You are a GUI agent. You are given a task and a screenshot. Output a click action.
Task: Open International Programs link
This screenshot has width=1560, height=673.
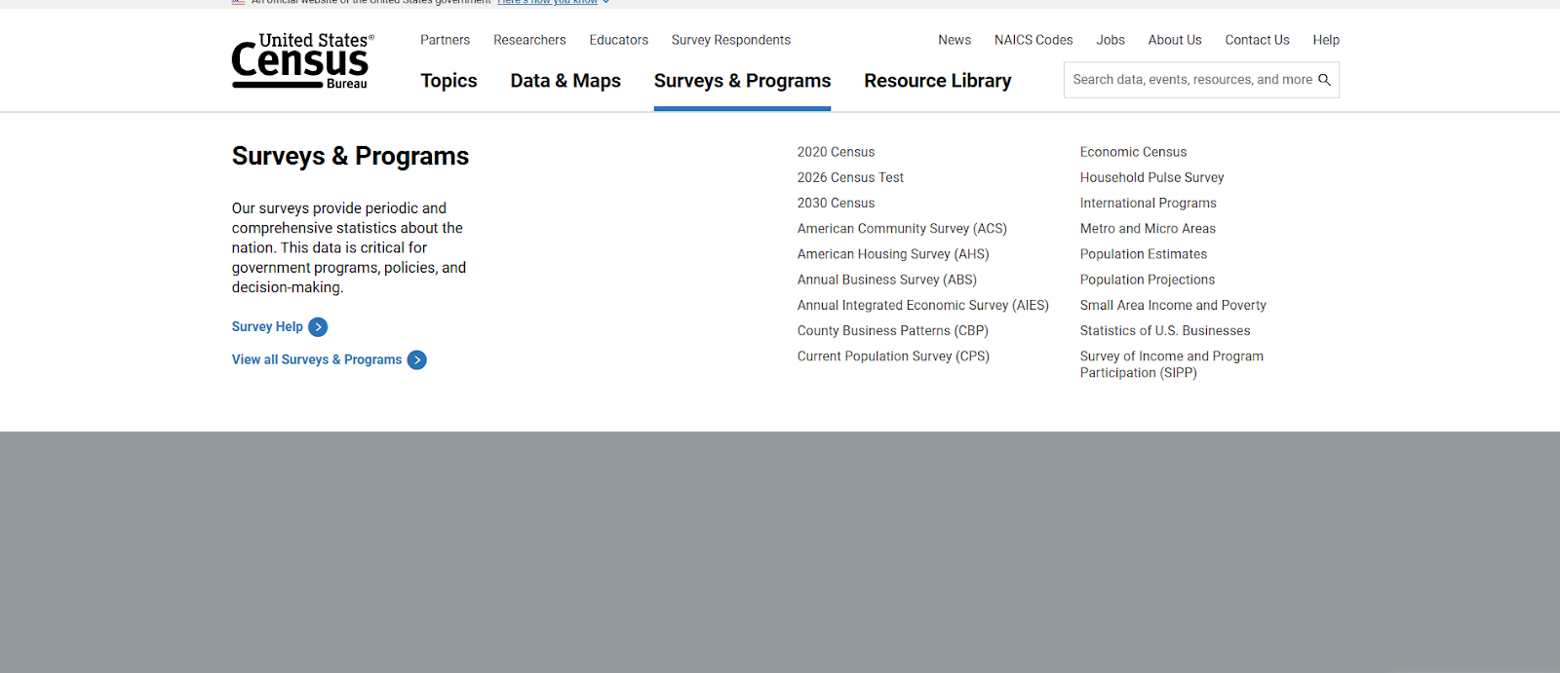(x=1148, y=203)
